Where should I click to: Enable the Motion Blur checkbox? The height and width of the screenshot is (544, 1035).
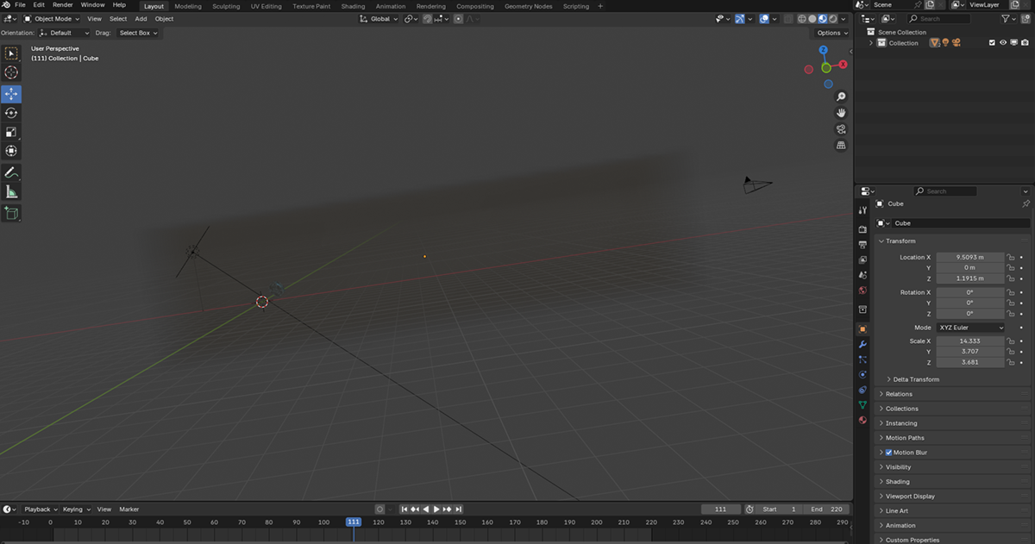tap(888, 453)
